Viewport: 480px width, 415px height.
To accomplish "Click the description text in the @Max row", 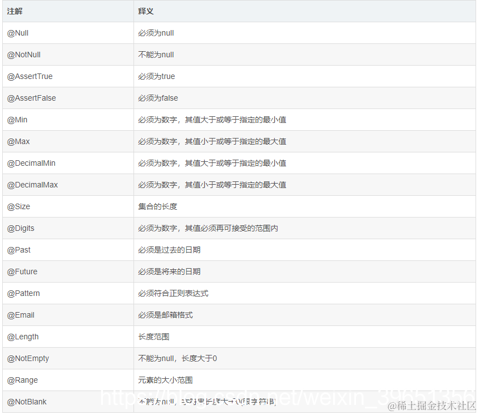I will [212, 141].
